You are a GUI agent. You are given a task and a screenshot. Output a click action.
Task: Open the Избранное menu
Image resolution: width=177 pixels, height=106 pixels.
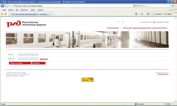(24, 10)
